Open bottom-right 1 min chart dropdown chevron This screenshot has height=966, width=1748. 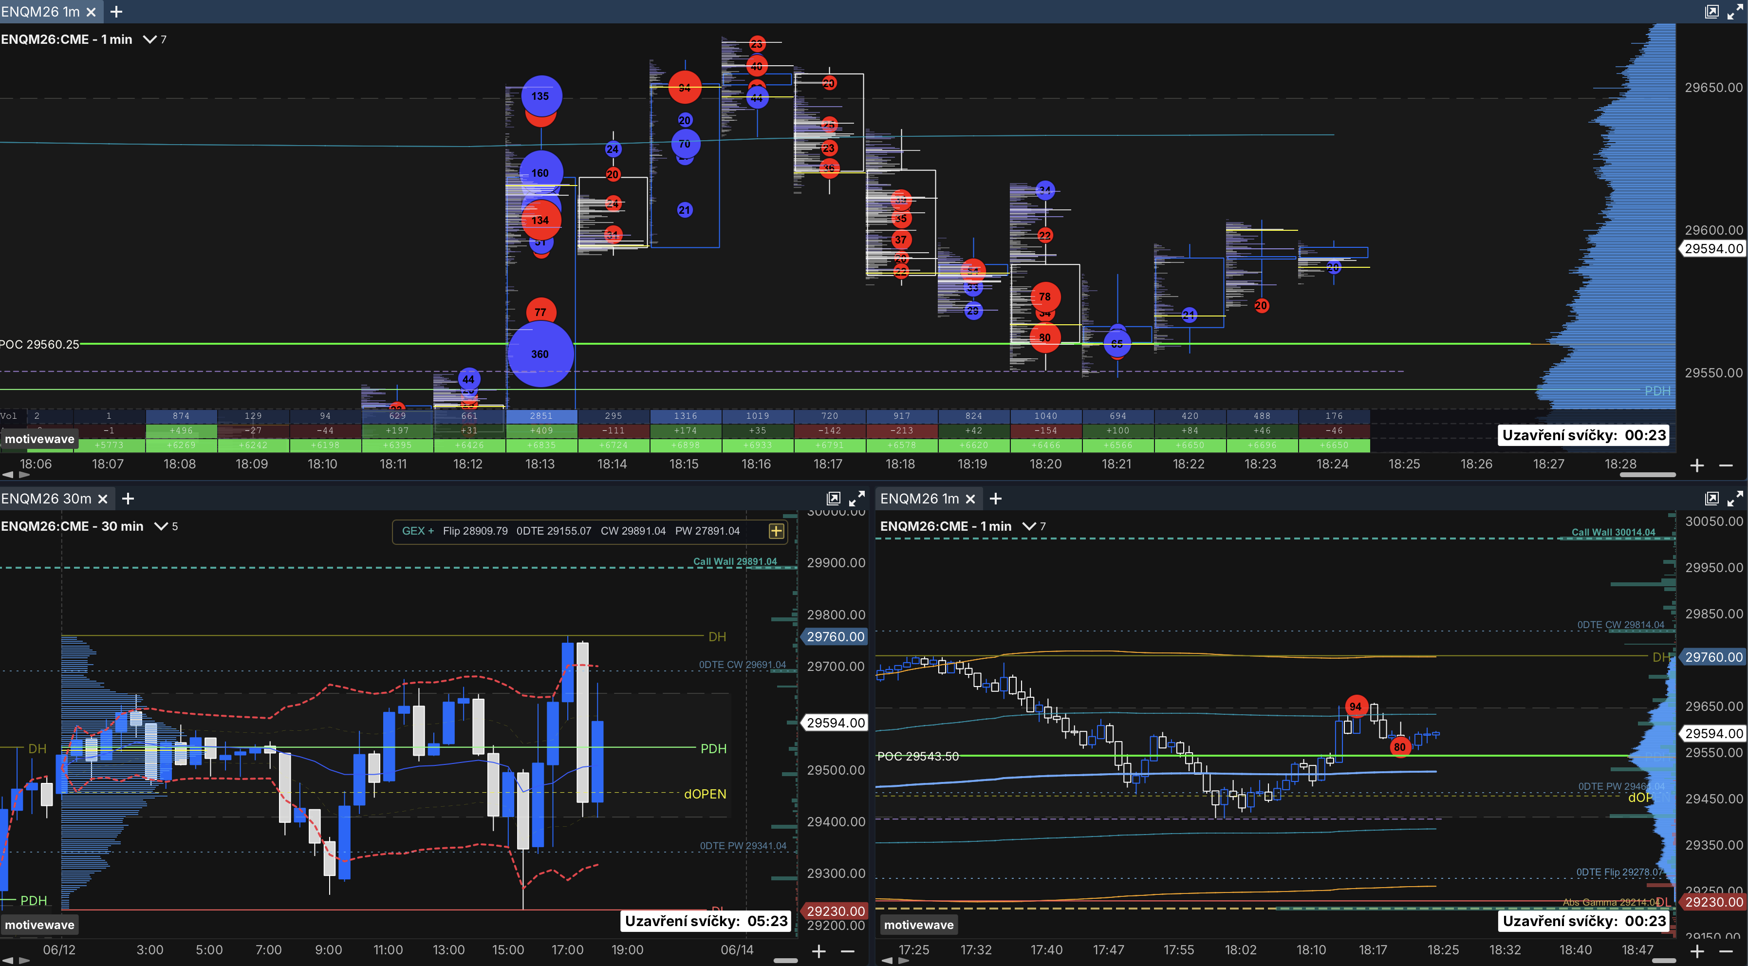click(x=1029, y=526)
